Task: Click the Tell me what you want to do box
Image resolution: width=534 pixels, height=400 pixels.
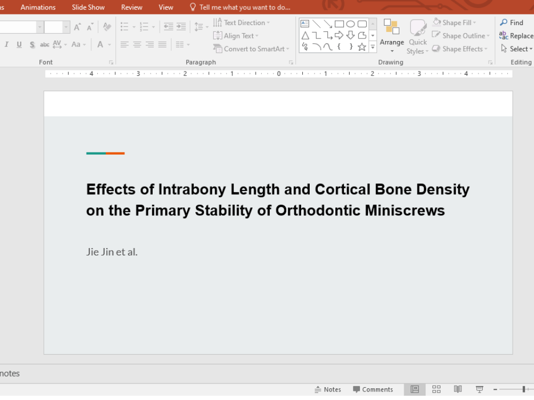Action: 240,7
